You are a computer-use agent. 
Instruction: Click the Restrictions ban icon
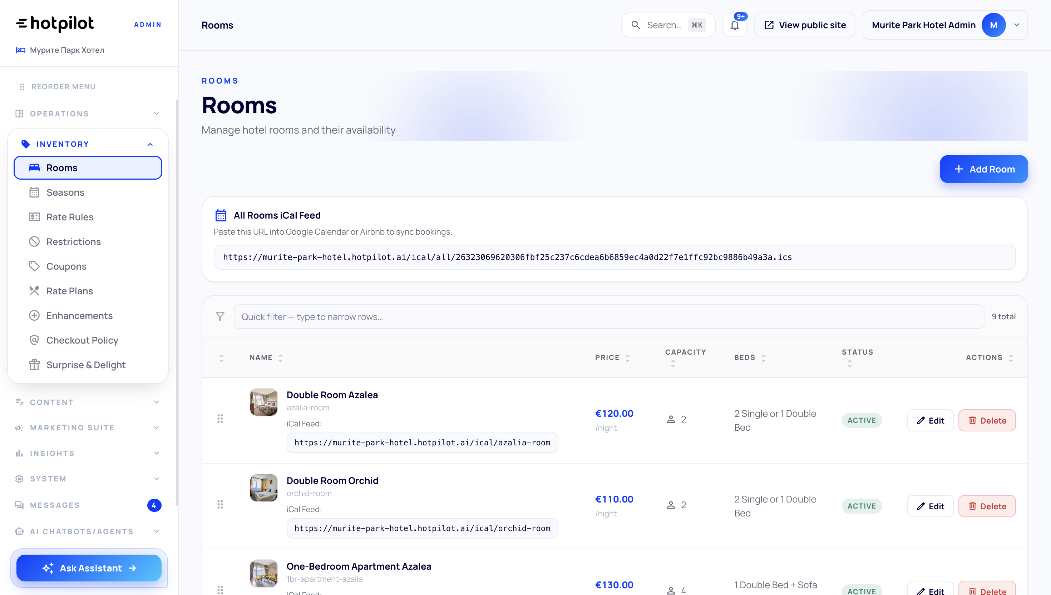point(34,241)
